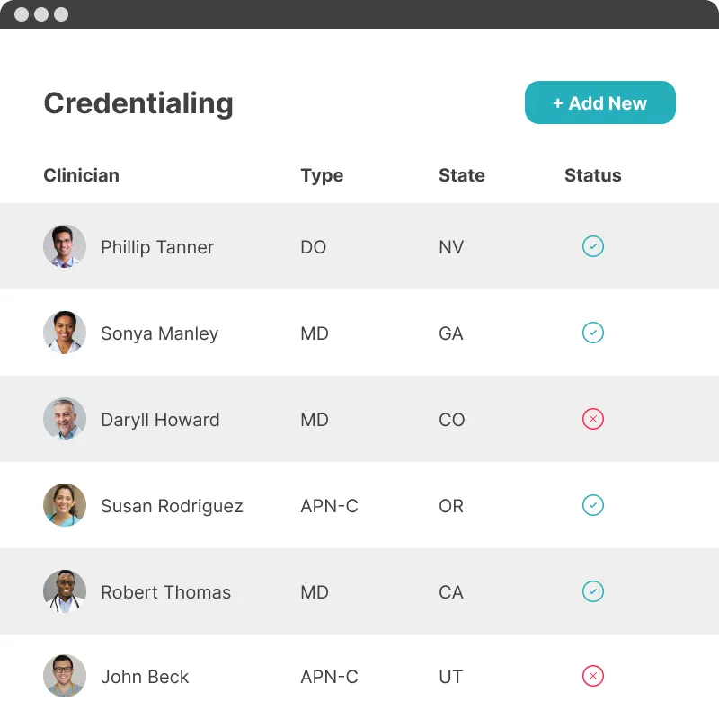Viewport: 719px width, 719px height.
Task: Open John Beck clinician name
Action: pos(145,677)
